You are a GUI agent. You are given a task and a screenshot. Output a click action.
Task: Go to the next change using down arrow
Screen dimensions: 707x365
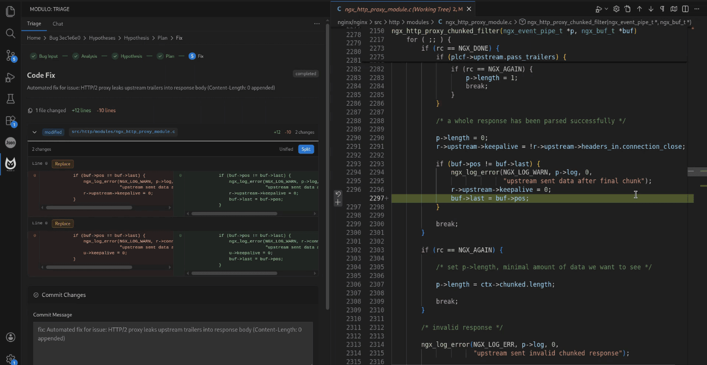[651, 9]
